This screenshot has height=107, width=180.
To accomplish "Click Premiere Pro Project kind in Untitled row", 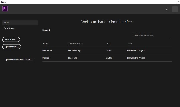I will 136,58.
